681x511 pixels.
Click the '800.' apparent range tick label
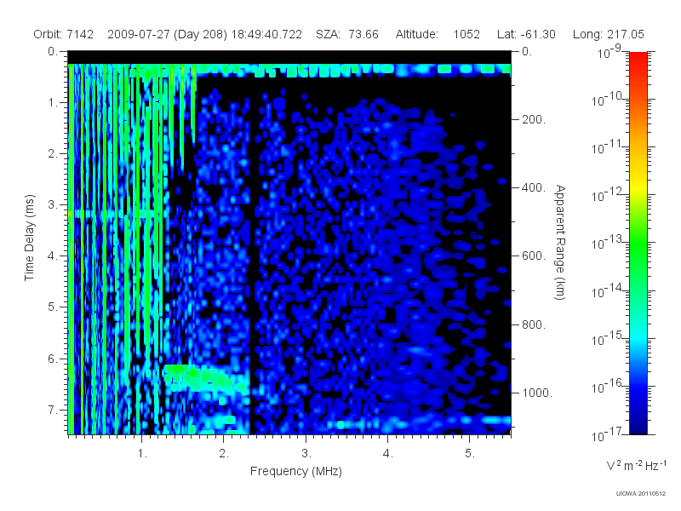coord(534,324)
